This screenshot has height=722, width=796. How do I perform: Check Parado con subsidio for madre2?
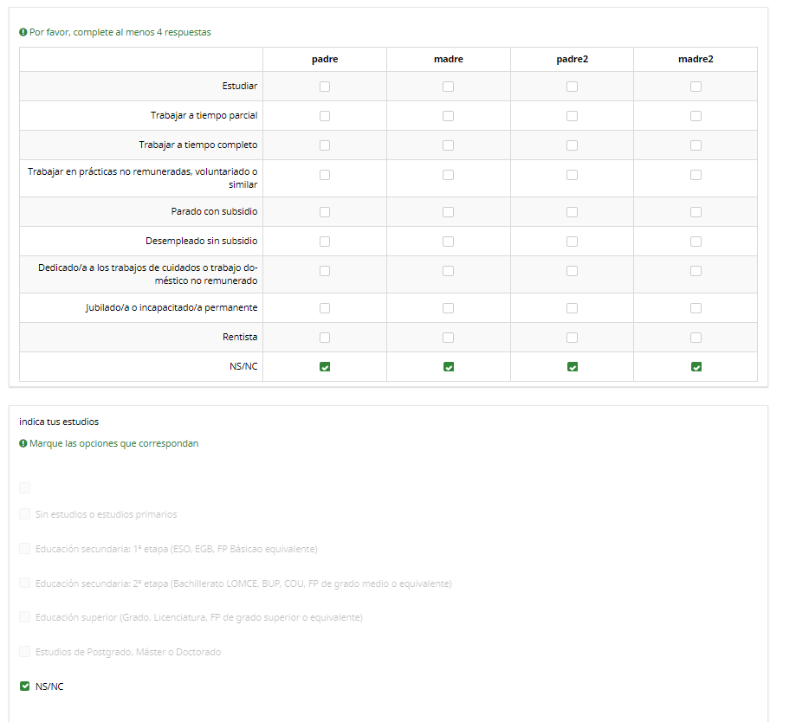[696, 212]
